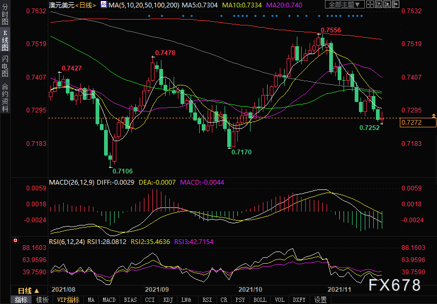Click MA(5,10,20,50,100,200) parameter label
Screen dimensions: 437x304
click(x=144, y=5)
